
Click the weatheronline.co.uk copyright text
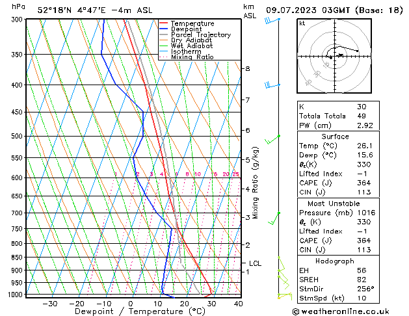click(x=341, y=311)
